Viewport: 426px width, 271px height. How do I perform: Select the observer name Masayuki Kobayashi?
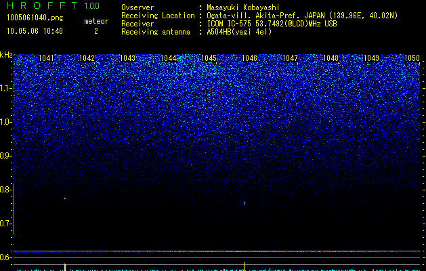(243, 7)
